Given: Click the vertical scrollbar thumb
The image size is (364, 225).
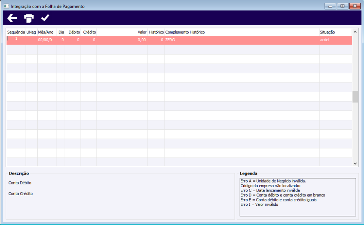Looking at the screenshot, I should point(355,97).
